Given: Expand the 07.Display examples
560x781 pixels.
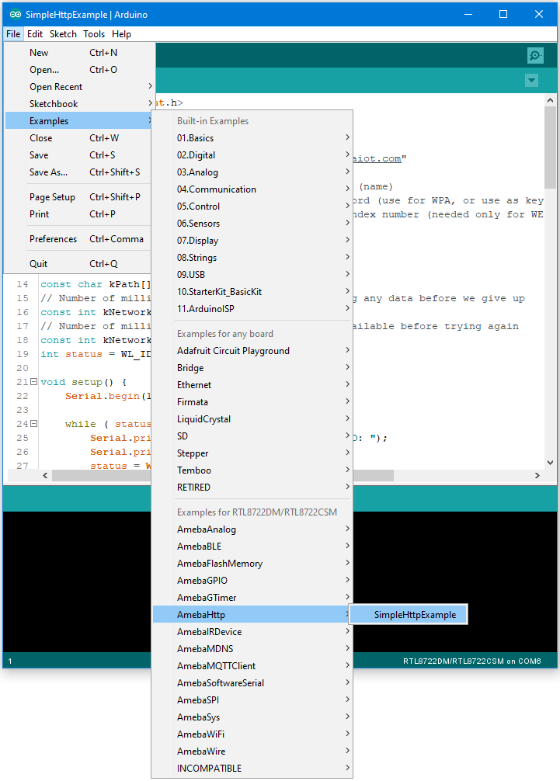Looking at the screenshot, I should pos(252,241).
